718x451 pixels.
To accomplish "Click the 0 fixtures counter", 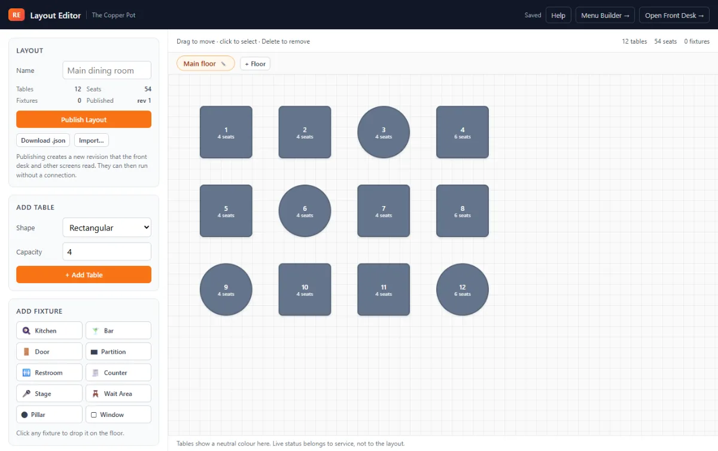I will 697,42.
